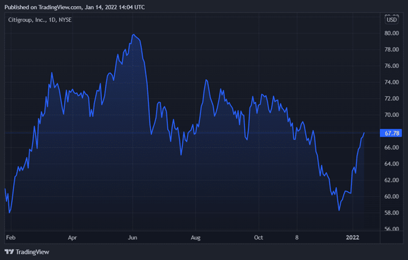Viewport: 408px width, 260px height.
Task: Click the TradingView logo icon
Action: coord(9,252)
